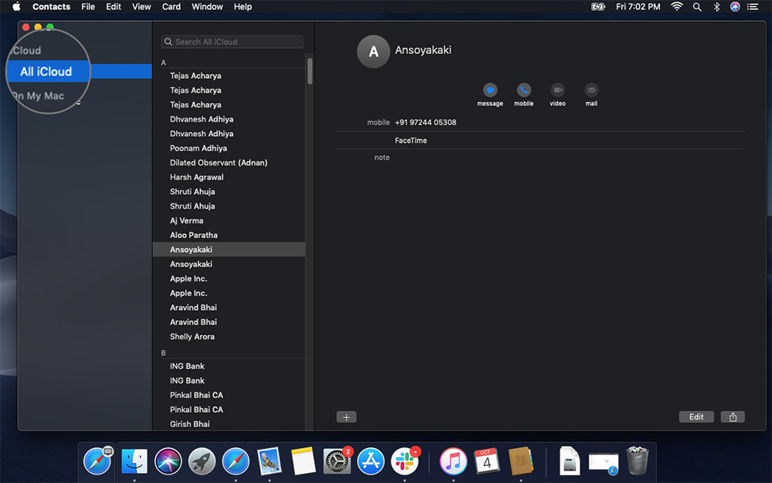Click the plus button to add a contact
772x483 pixels.
click(346, 417)
